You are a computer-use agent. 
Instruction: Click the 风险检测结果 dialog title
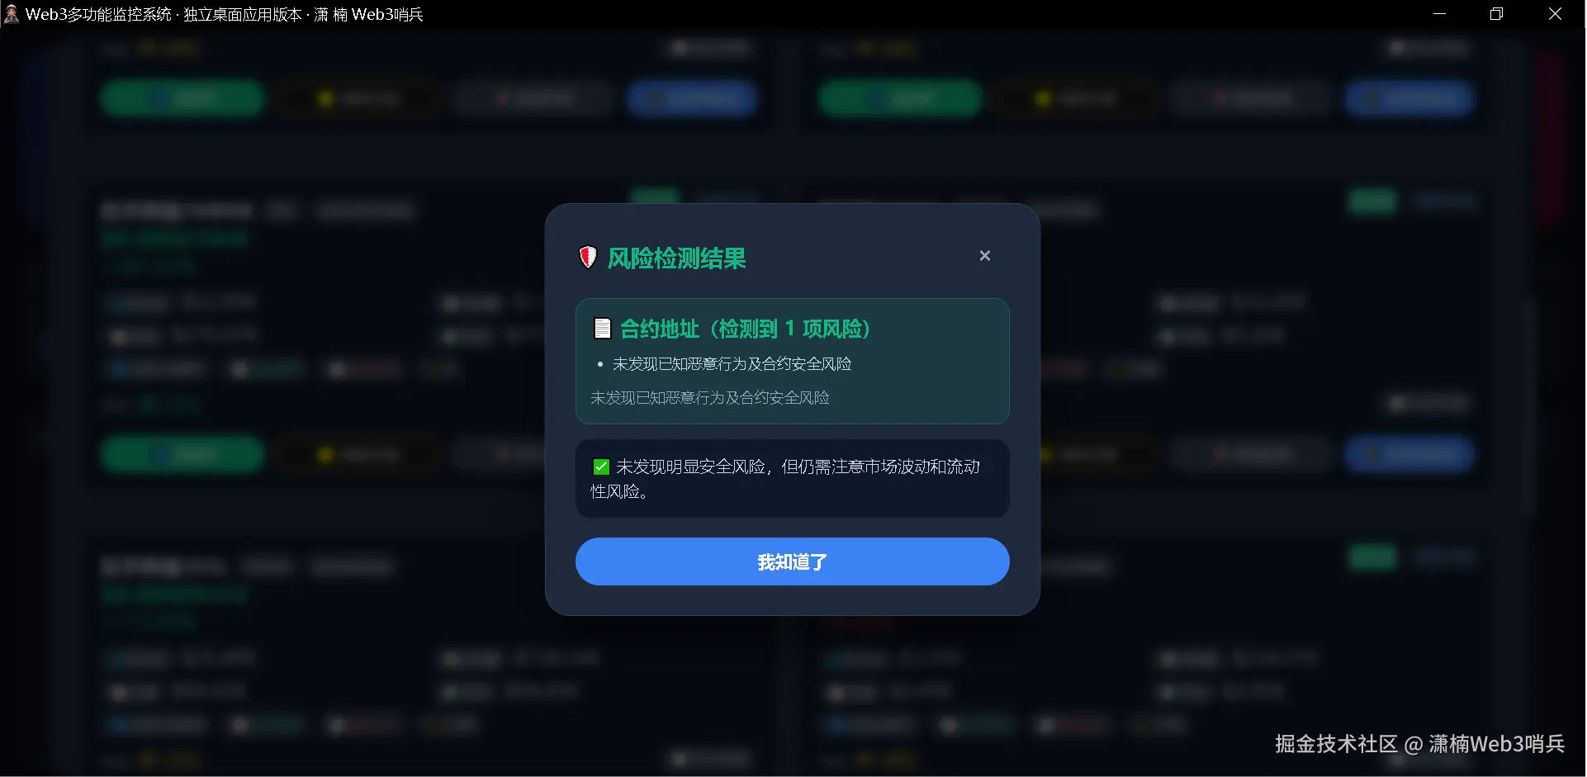click(676, 258)
